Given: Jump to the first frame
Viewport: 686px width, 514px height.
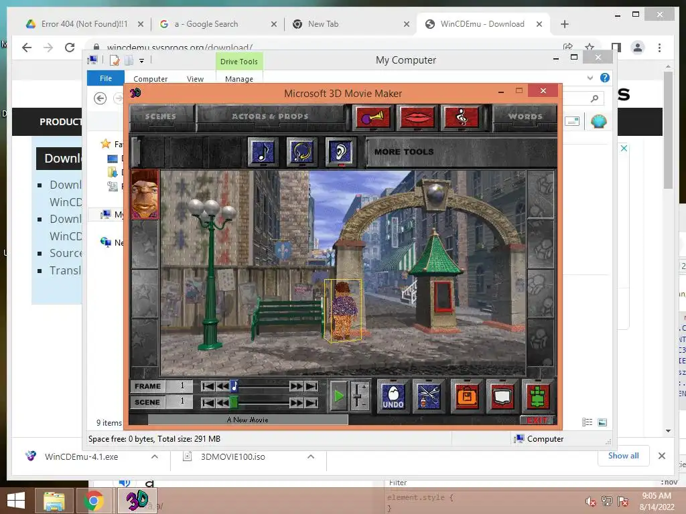Looking at the screenshot, I should point(208,386).
